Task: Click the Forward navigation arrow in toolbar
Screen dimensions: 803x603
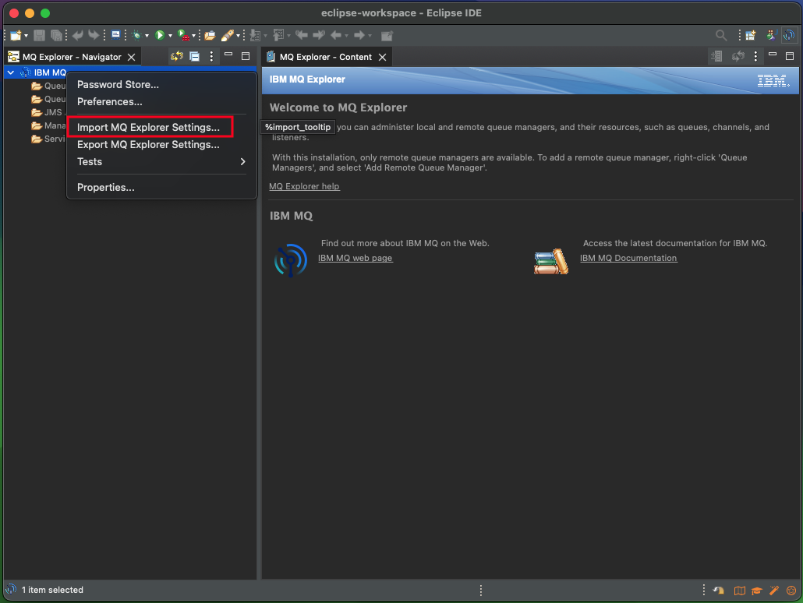Action: pyautogui.click(x=359, y=35)
